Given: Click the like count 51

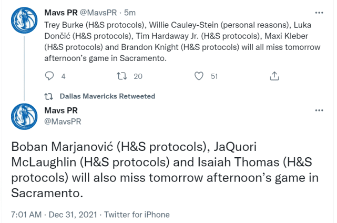Looking at the screenshot, I should pos(214,76).
